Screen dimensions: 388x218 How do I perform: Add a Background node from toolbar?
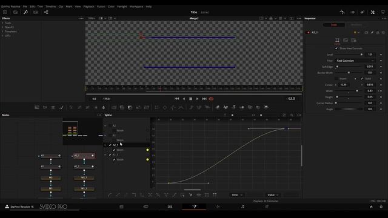coord(37,107)
